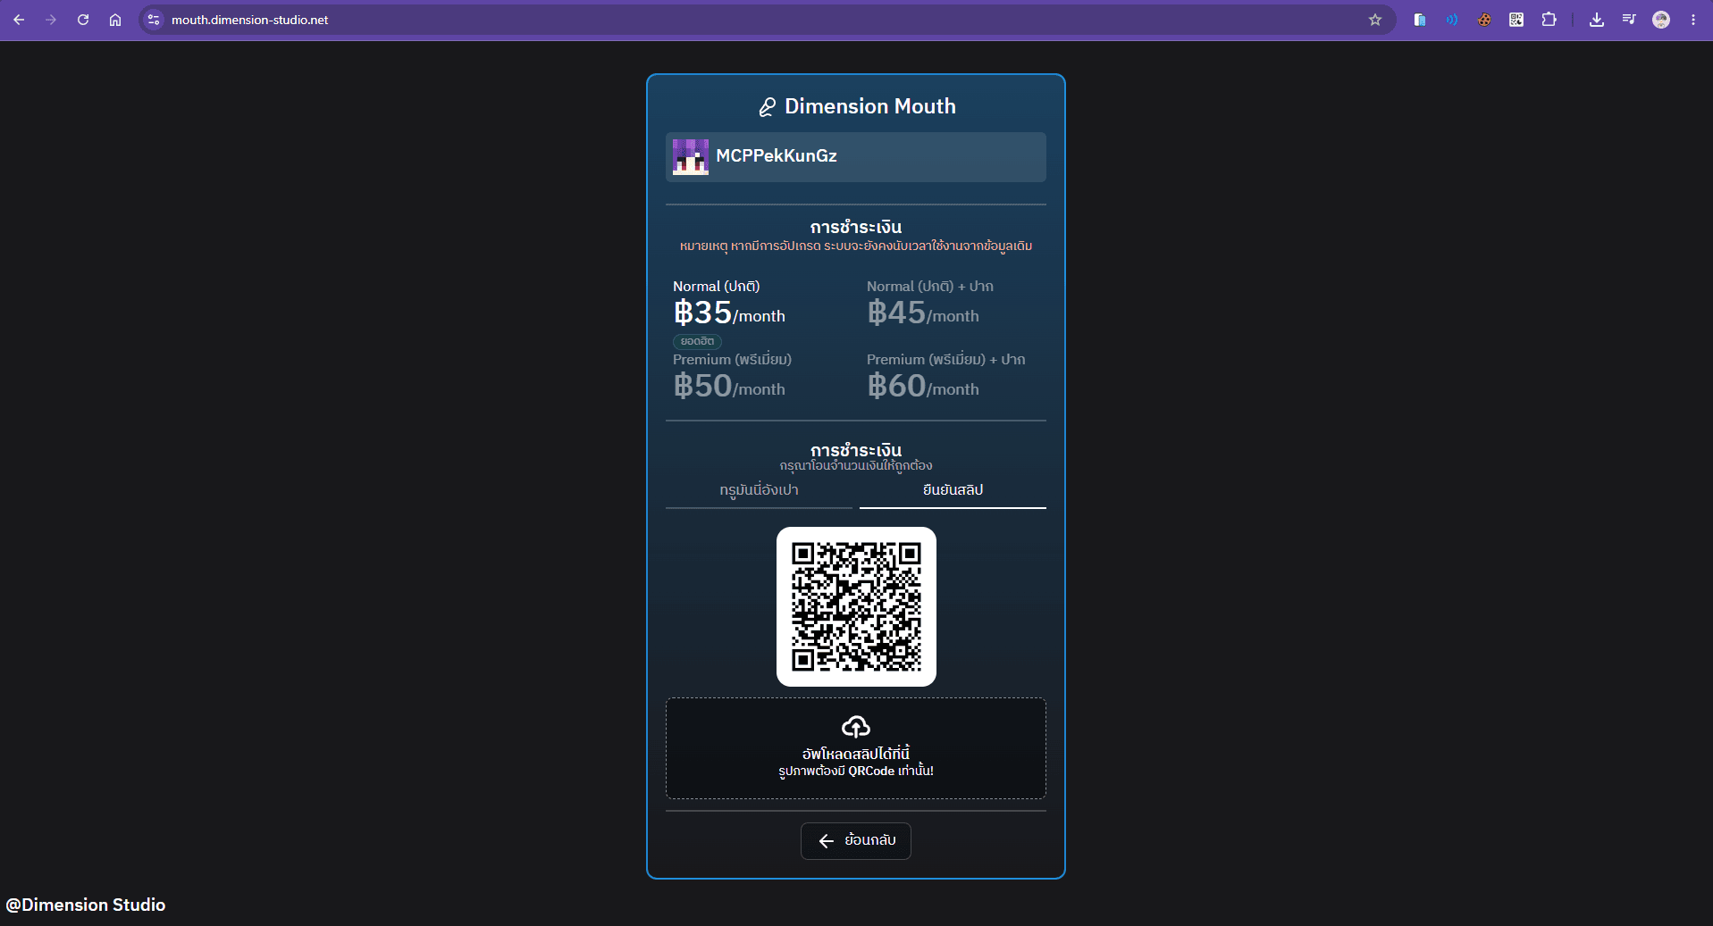The width and height of the screenshot is (1713, 926).
Task: Choose the Premium + ปาก ฿60/month plan
Action: coord(946,377)
